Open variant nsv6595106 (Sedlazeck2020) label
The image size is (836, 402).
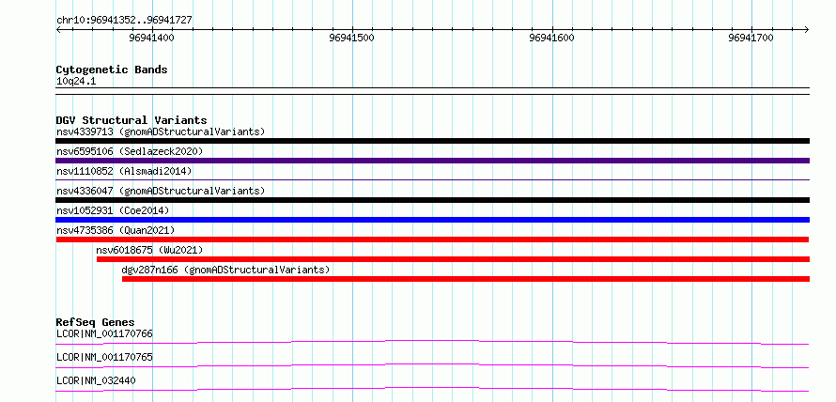pyautogui.click(x=130, y=151)
